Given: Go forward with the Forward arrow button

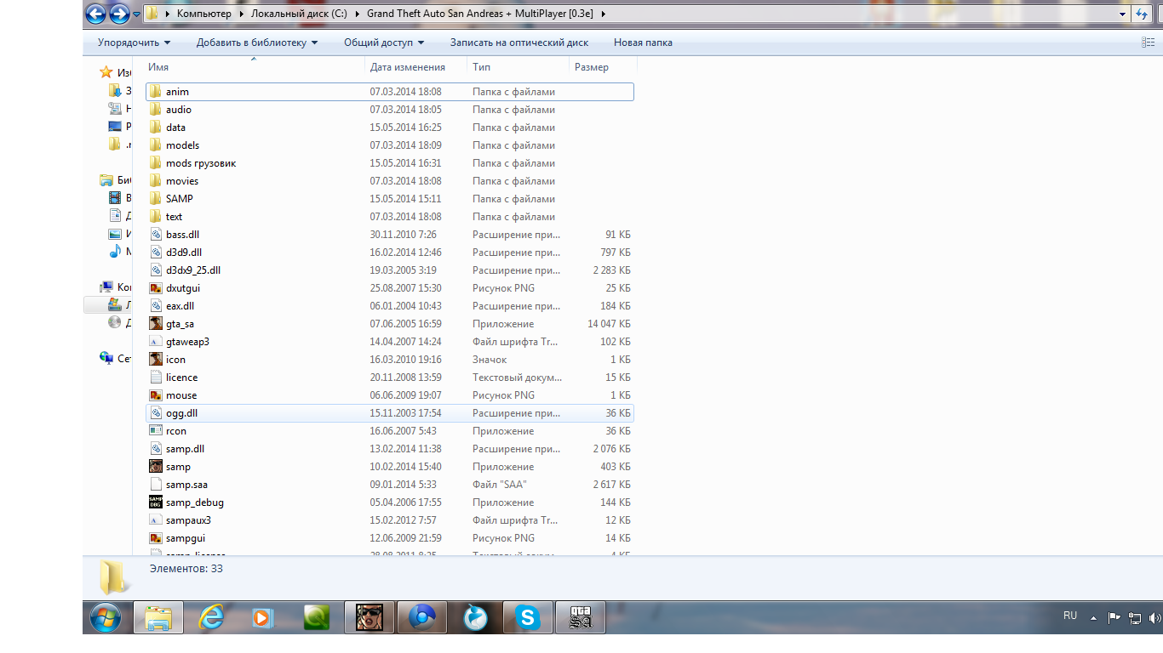Looking at the screenshot, I should click(x=119, y=14).
